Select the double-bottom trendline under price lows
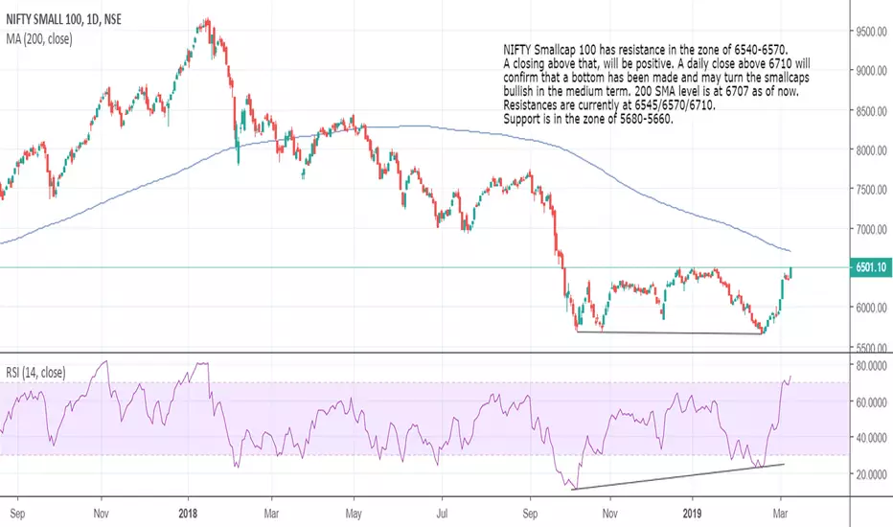Image resolution: width=893 pixels, height=527 pixels. (669, 332)
